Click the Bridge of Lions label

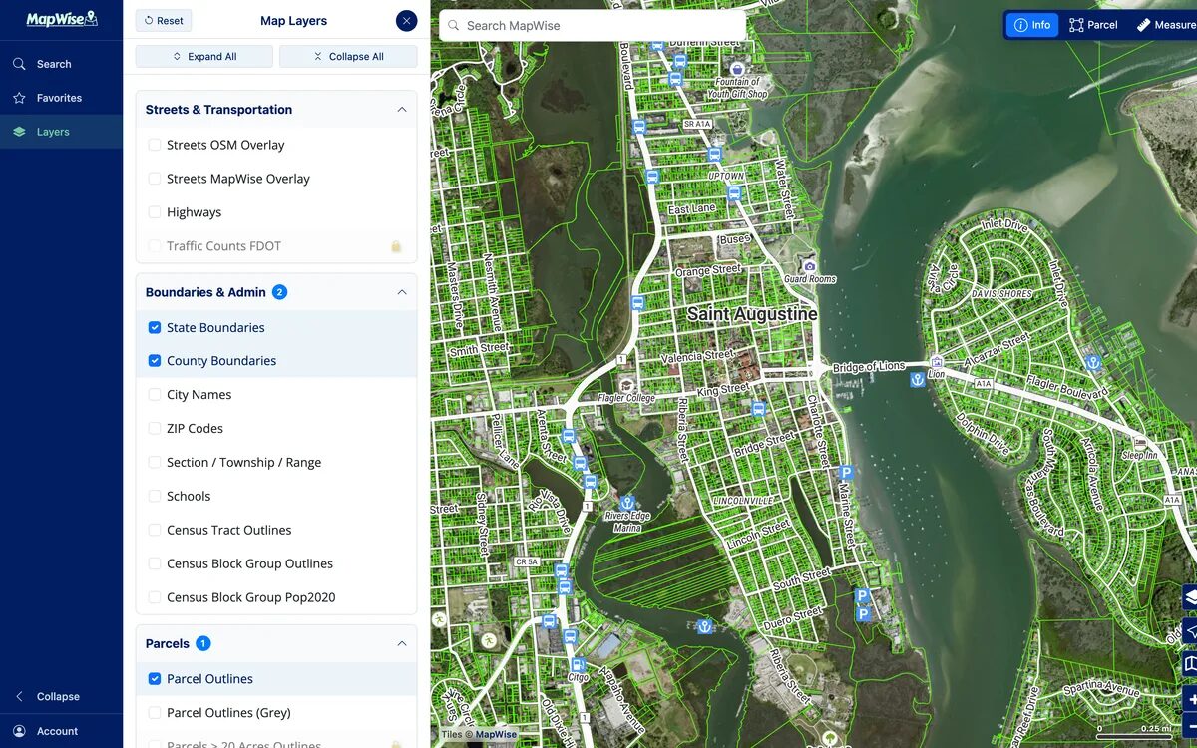point(869,366)
